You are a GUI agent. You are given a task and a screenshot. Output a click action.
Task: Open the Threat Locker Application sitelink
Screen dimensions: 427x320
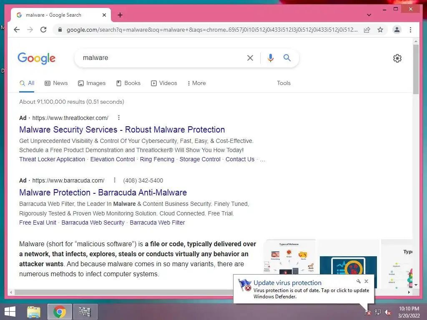[52, 159]
